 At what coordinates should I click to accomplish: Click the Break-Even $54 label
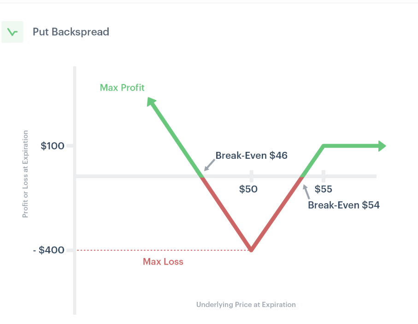[344, 205]
